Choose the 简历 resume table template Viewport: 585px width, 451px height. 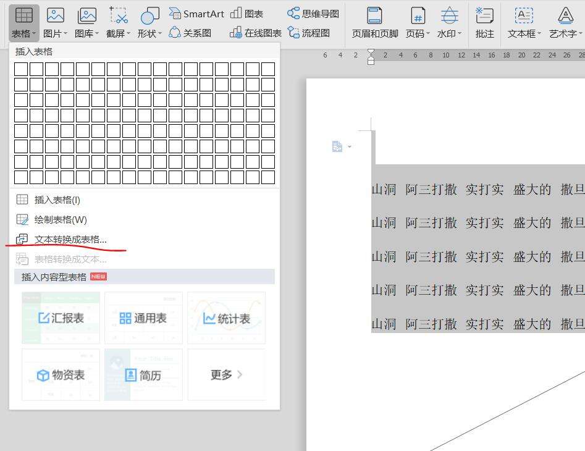[x=143, y=374]
